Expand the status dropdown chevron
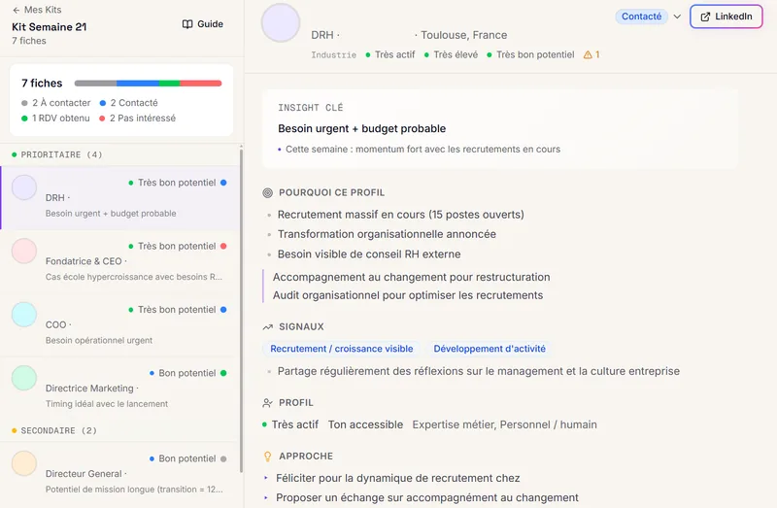The height and width of the screenshot is (508, 777). (x=677, y=17)
